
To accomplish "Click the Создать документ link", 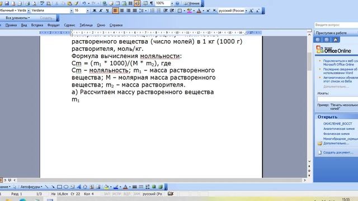I will [338, 152].
